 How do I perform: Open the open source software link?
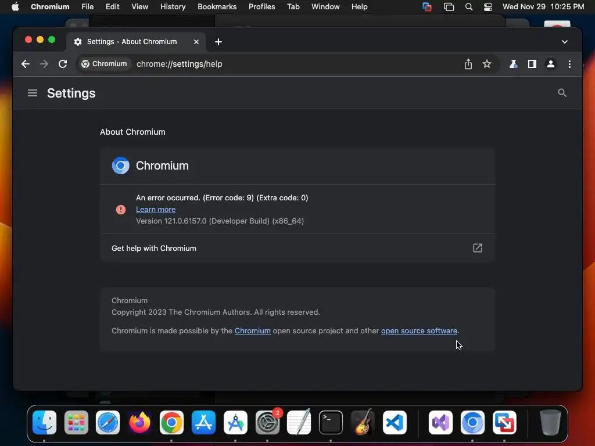pyautogui.click(x=419, y=330)
